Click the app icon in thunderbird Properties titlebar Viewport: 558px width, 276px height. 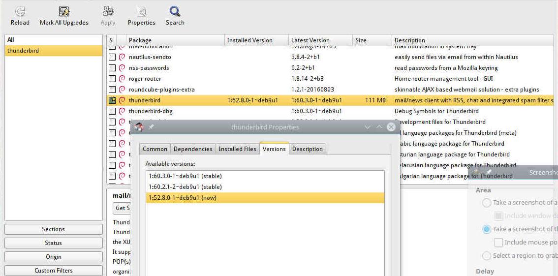tap(139, 127)
